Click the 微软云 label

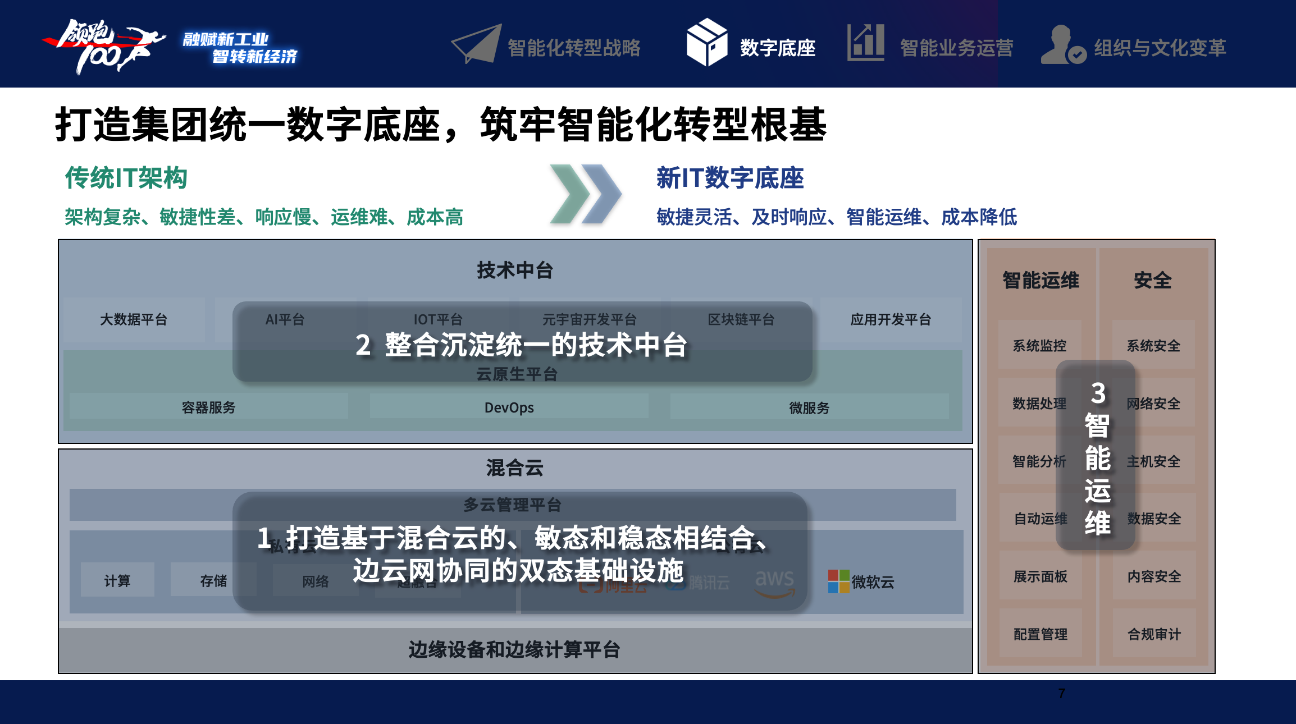[873, 582]
